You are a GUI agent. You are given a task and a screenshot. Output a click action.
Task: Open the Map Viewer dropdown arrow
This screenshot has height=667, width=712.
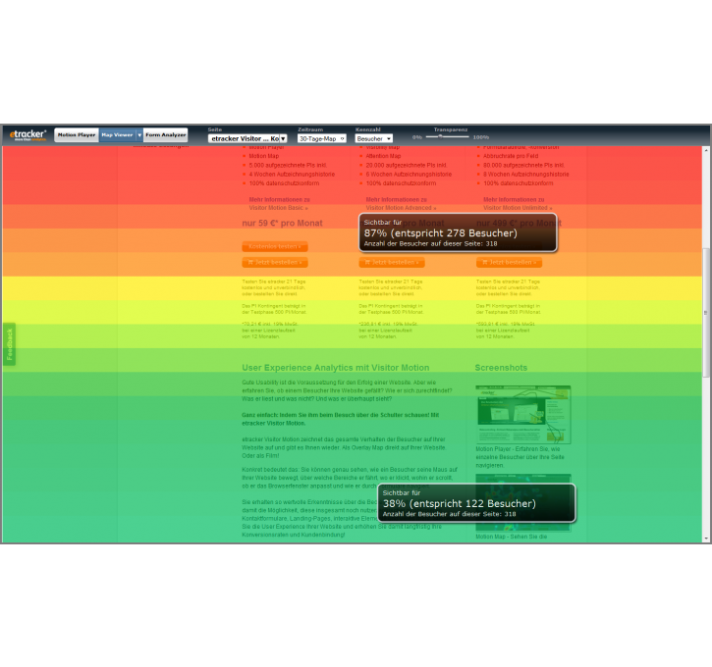(x=139, y=135)
